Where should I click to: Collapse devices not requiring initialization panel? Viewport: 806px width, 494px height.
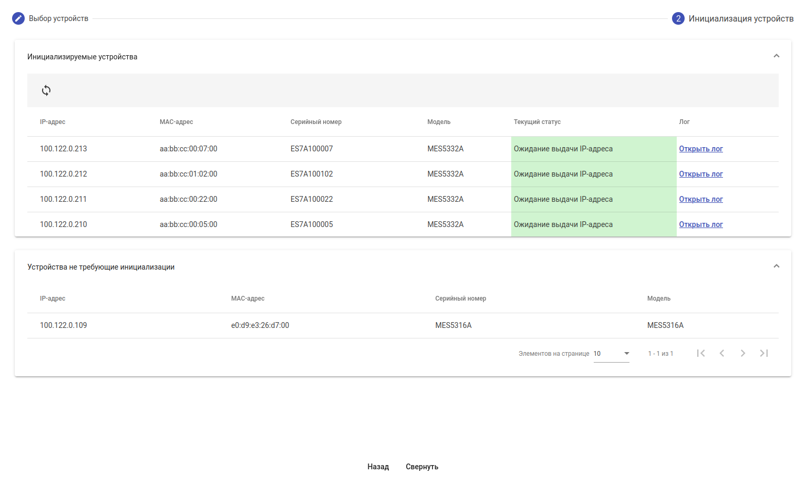(776, 266)
